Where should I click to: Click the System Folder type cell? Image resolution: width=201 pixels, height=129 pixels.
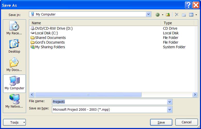174,47
